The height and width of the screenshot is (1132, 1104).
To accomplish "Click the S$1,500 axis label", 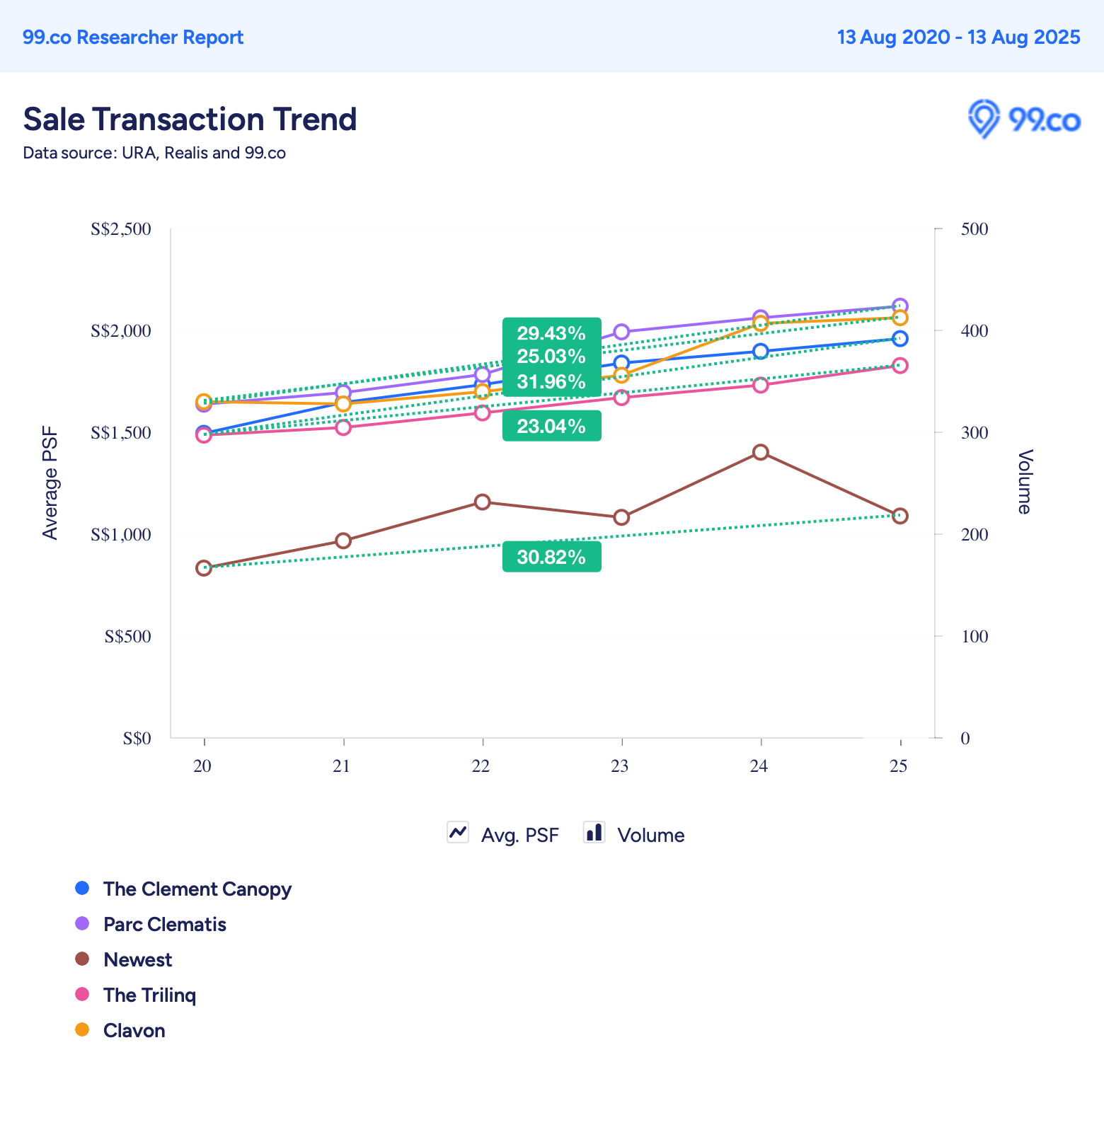I will click(121, 433).
